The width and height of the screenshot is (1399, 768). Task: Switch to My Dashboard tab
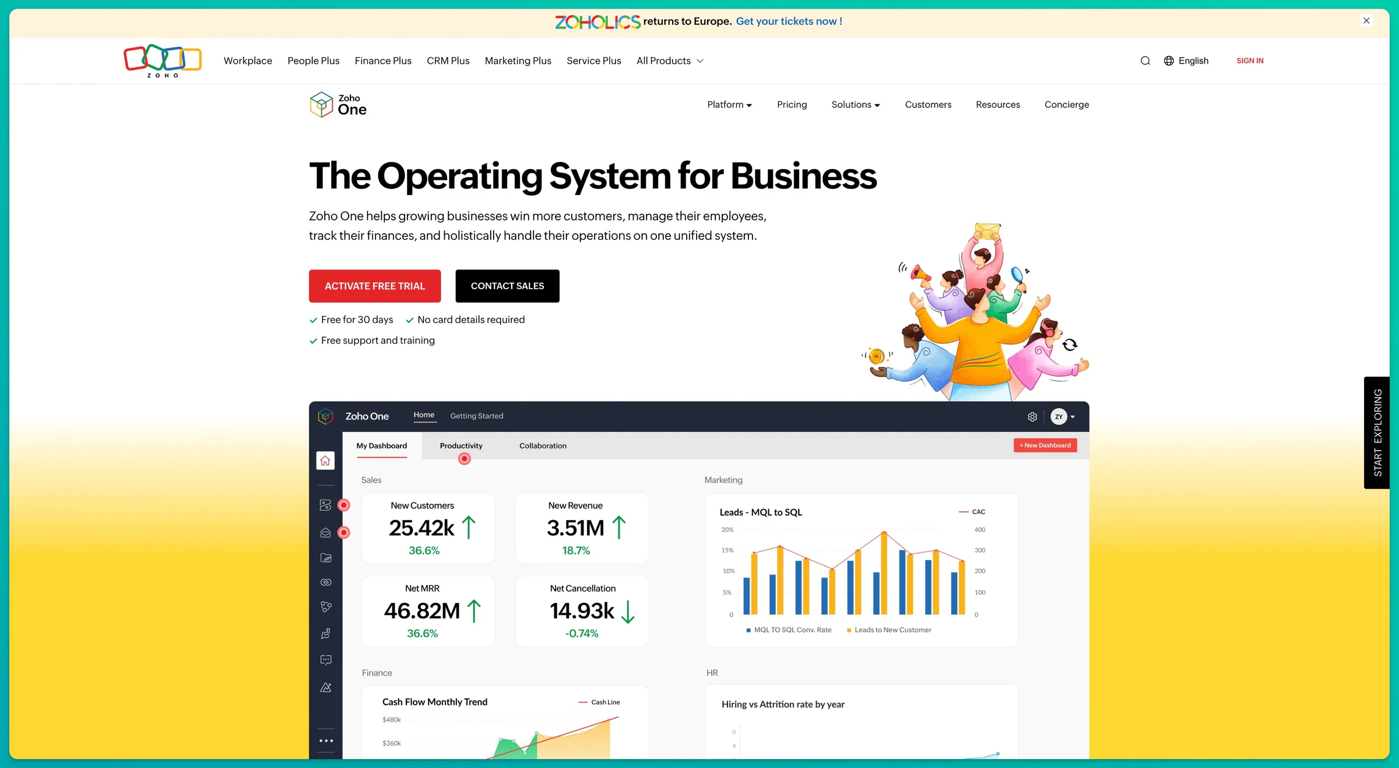tap(382, 446)
